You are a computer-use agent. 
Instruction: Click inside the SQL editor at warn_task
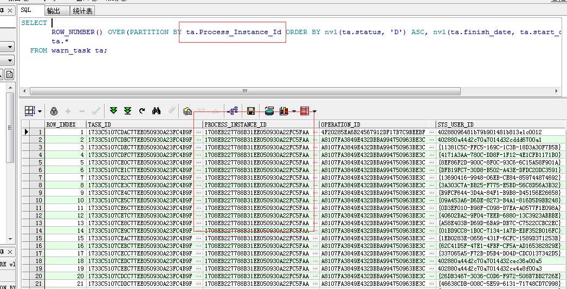click(71, 50)
